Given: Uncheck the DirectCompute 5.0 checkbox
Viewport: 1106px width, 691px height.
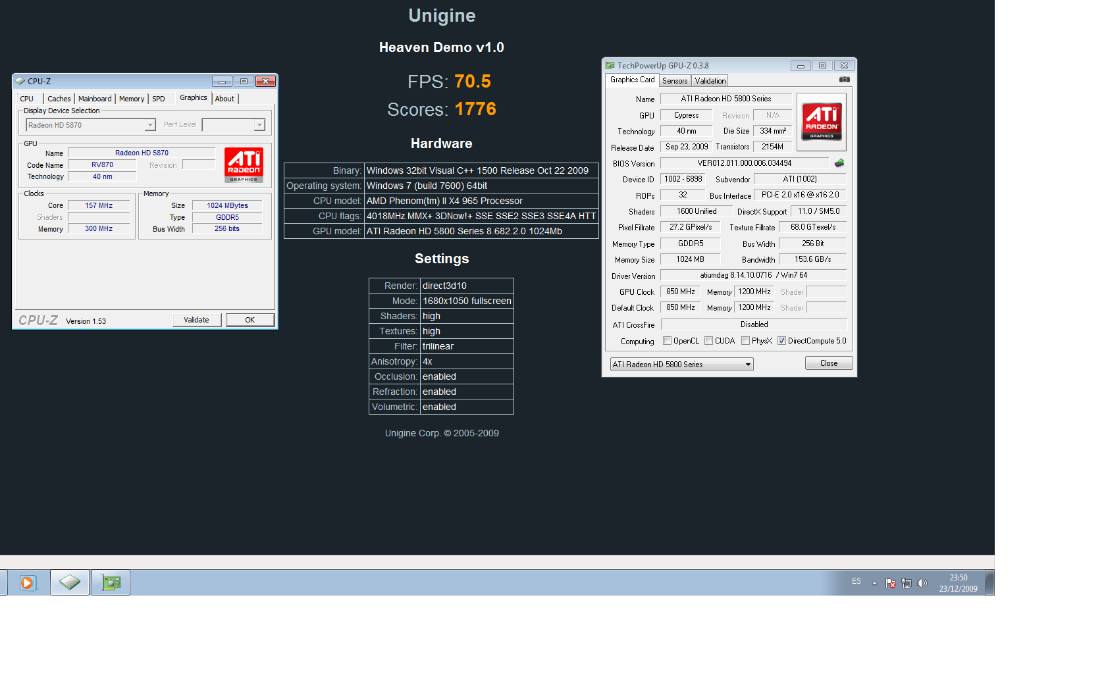Looking at the screenshot, I should click(782, 341).
